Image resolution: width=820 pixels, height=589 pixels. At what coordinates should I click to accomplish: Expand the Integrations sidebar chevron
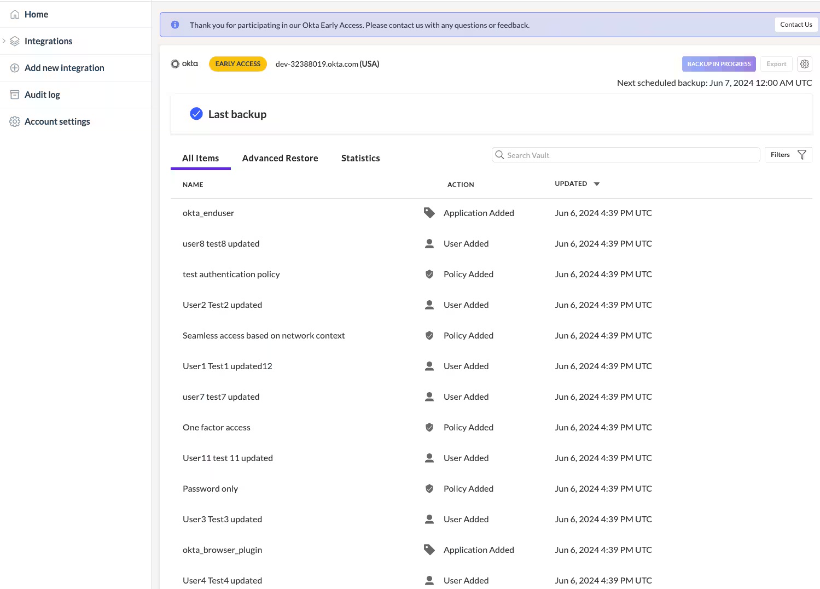pos(4,41)
